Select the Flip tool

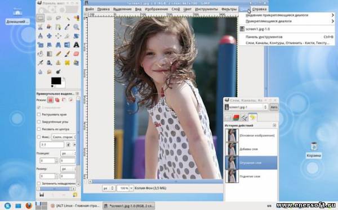click(67, 45)
